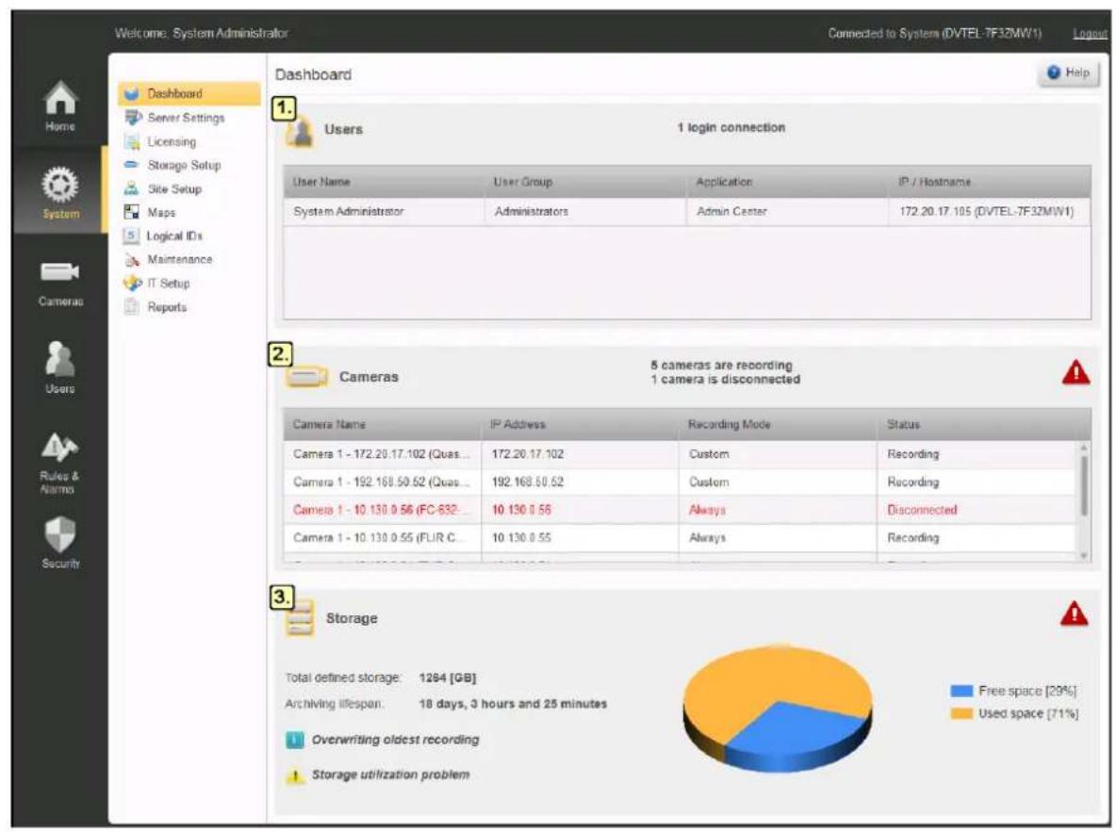Open the Cameras section icon
1116x833 pixels.
click(x=60, y=271)
